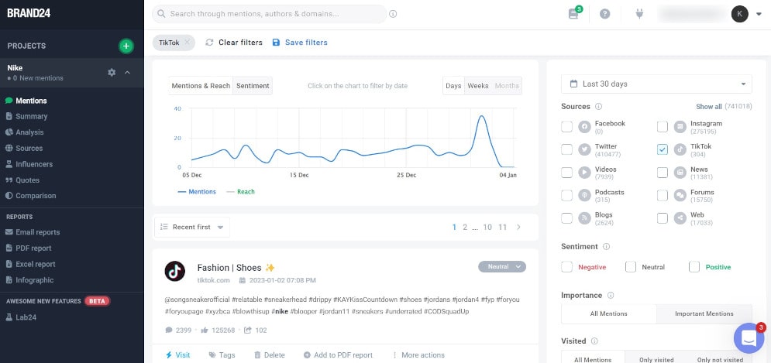Go to next mentions page arrow

tap(518, 227)
